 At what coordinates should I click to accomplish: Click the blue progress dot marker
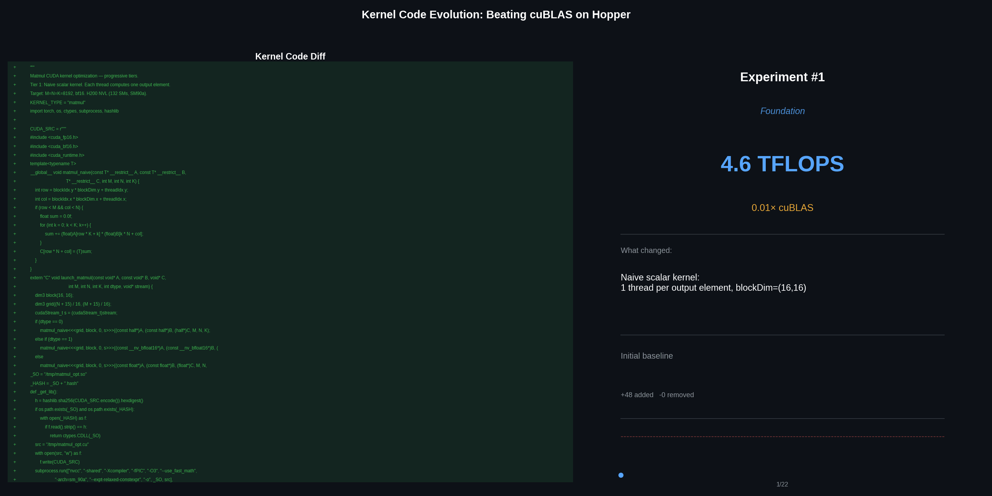pos(621,475)
